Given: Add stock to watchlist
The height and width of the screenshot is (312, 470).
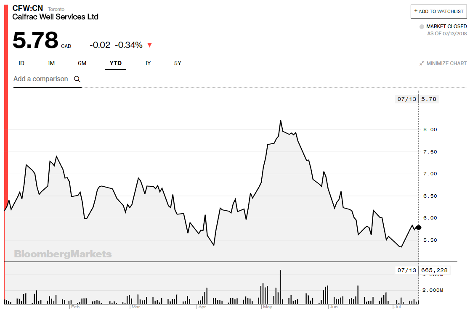Looking at the screenshot, I should (x=439, y=11).
